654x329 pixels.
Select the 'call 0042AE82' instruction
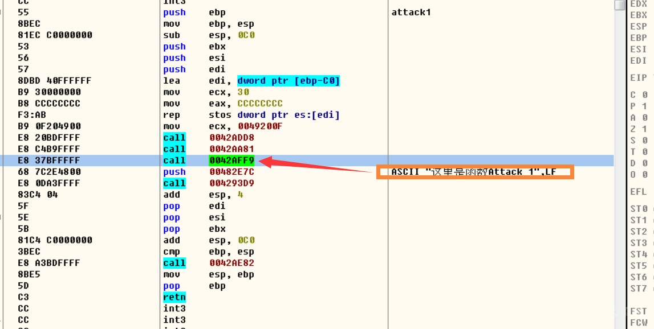tap(209, 263)
